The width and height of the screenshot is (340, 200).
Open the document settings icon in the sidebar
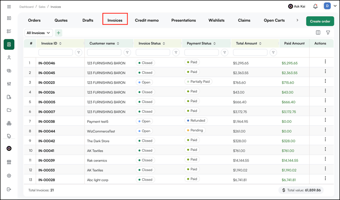pyautogui.click(x=9, y=97)
